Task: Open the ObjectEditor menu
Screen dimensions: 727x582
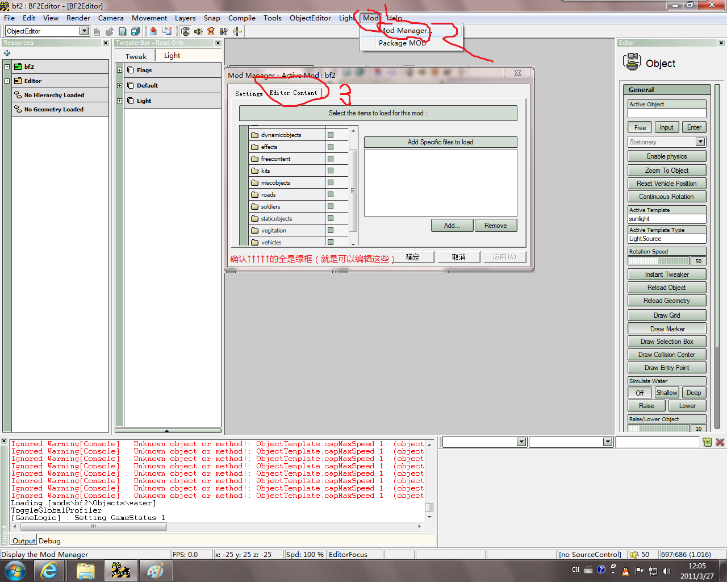Action: (310, 18)
